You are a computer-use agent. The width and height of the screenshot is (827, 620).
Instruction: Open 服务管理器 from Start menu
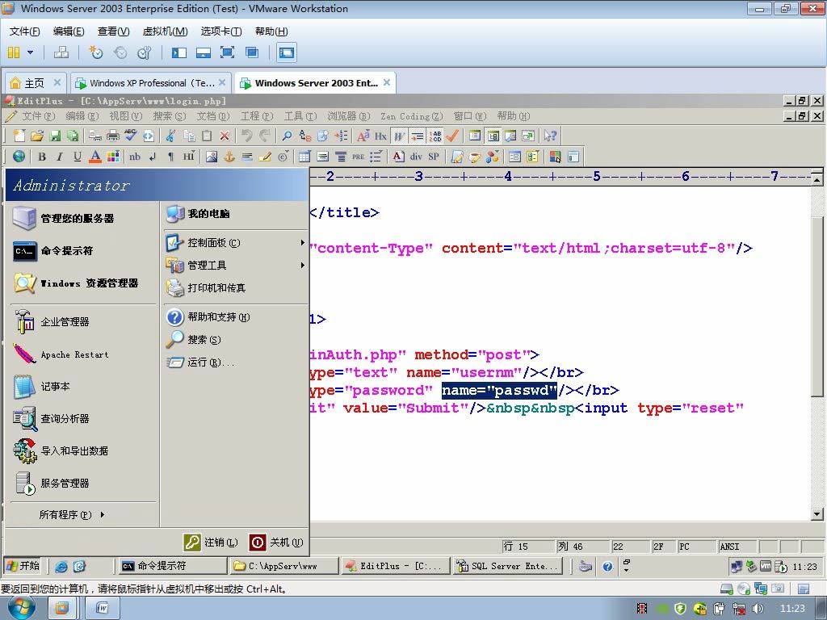(83, 483)
